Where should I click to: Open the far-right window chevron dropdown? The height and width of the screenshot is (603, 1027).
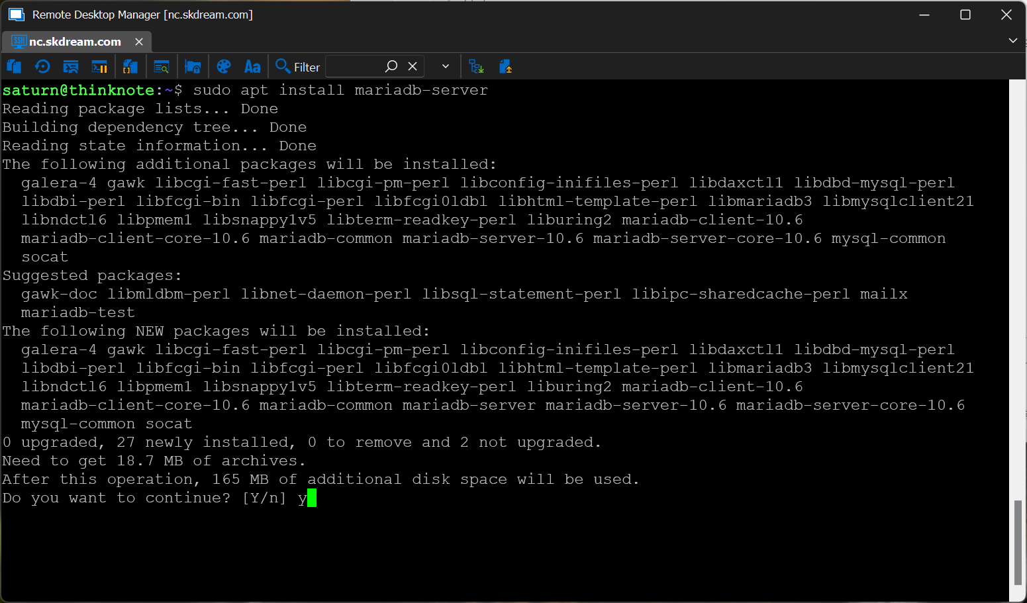[x=1012, y=40]
